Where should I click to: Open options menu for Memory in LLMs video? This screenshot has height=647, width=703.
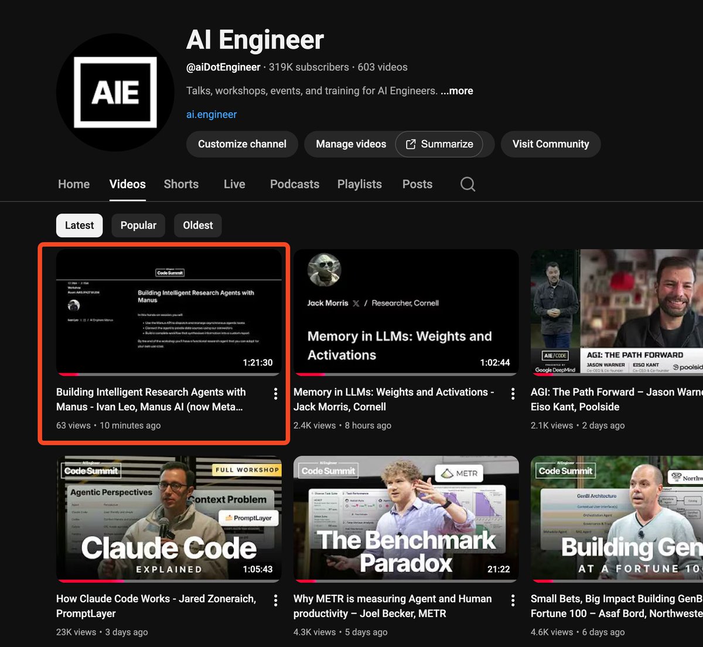tap(513, 394)
